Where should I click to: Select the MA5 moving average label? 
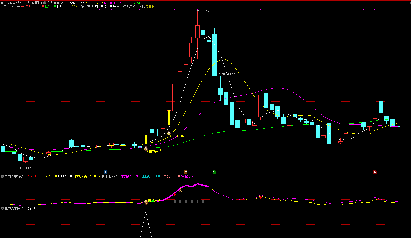(x=77, y=3)
